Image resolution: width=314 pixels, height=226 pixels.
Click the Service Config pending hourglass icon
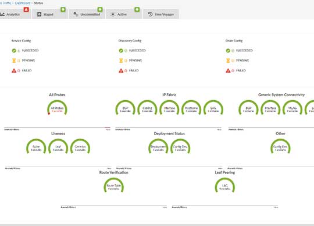coord(14,61)
